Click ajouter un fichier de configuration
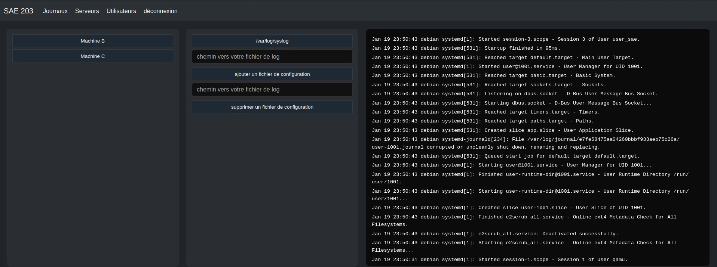717x267 pixels. tap(272, 74)
